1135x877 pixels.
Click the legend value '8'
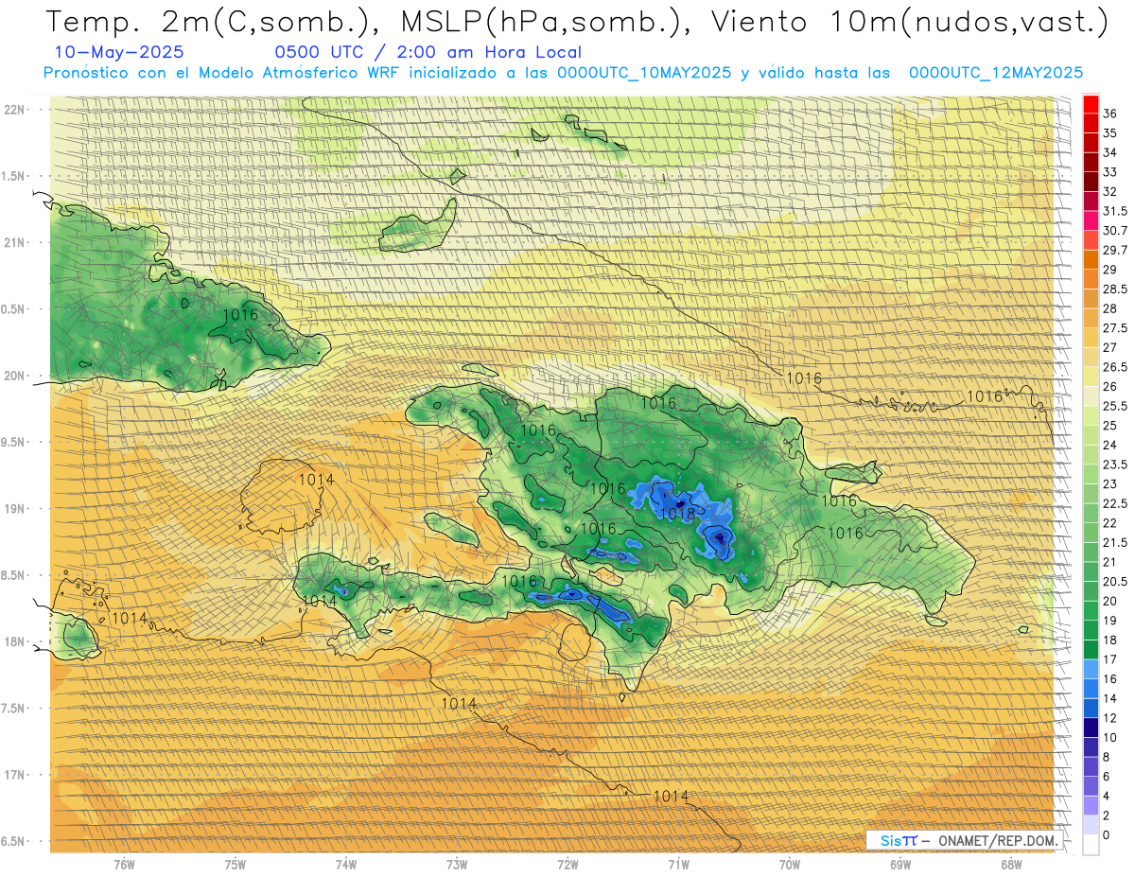tap(1107, 757)
